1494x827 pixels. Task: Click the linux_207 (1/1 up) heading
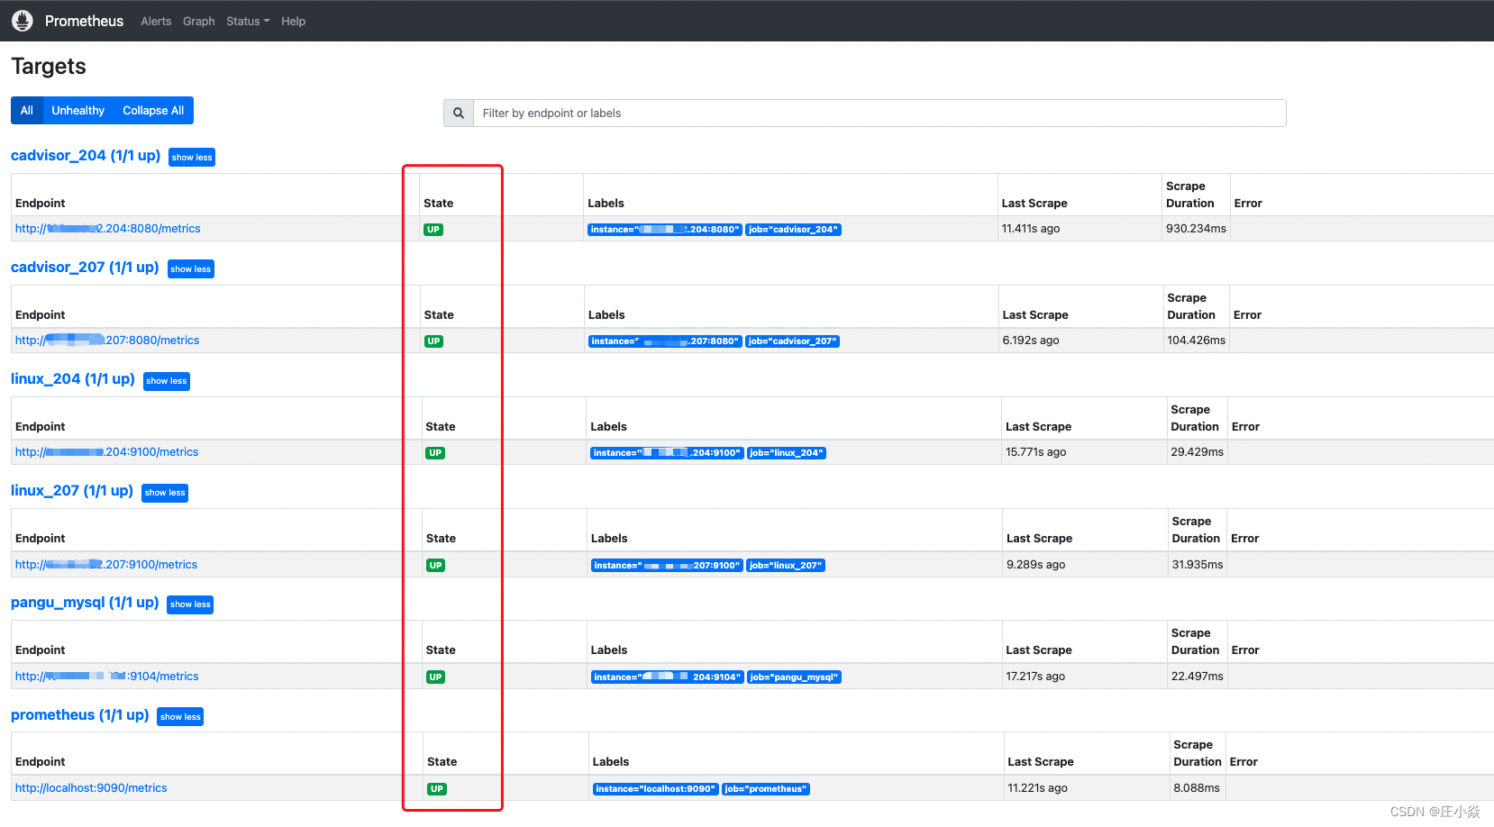[72, 491]
